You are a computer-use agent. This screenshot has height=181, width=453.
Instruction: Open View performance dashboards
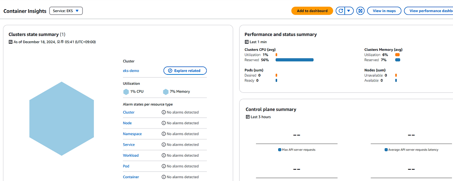(429, 11)
